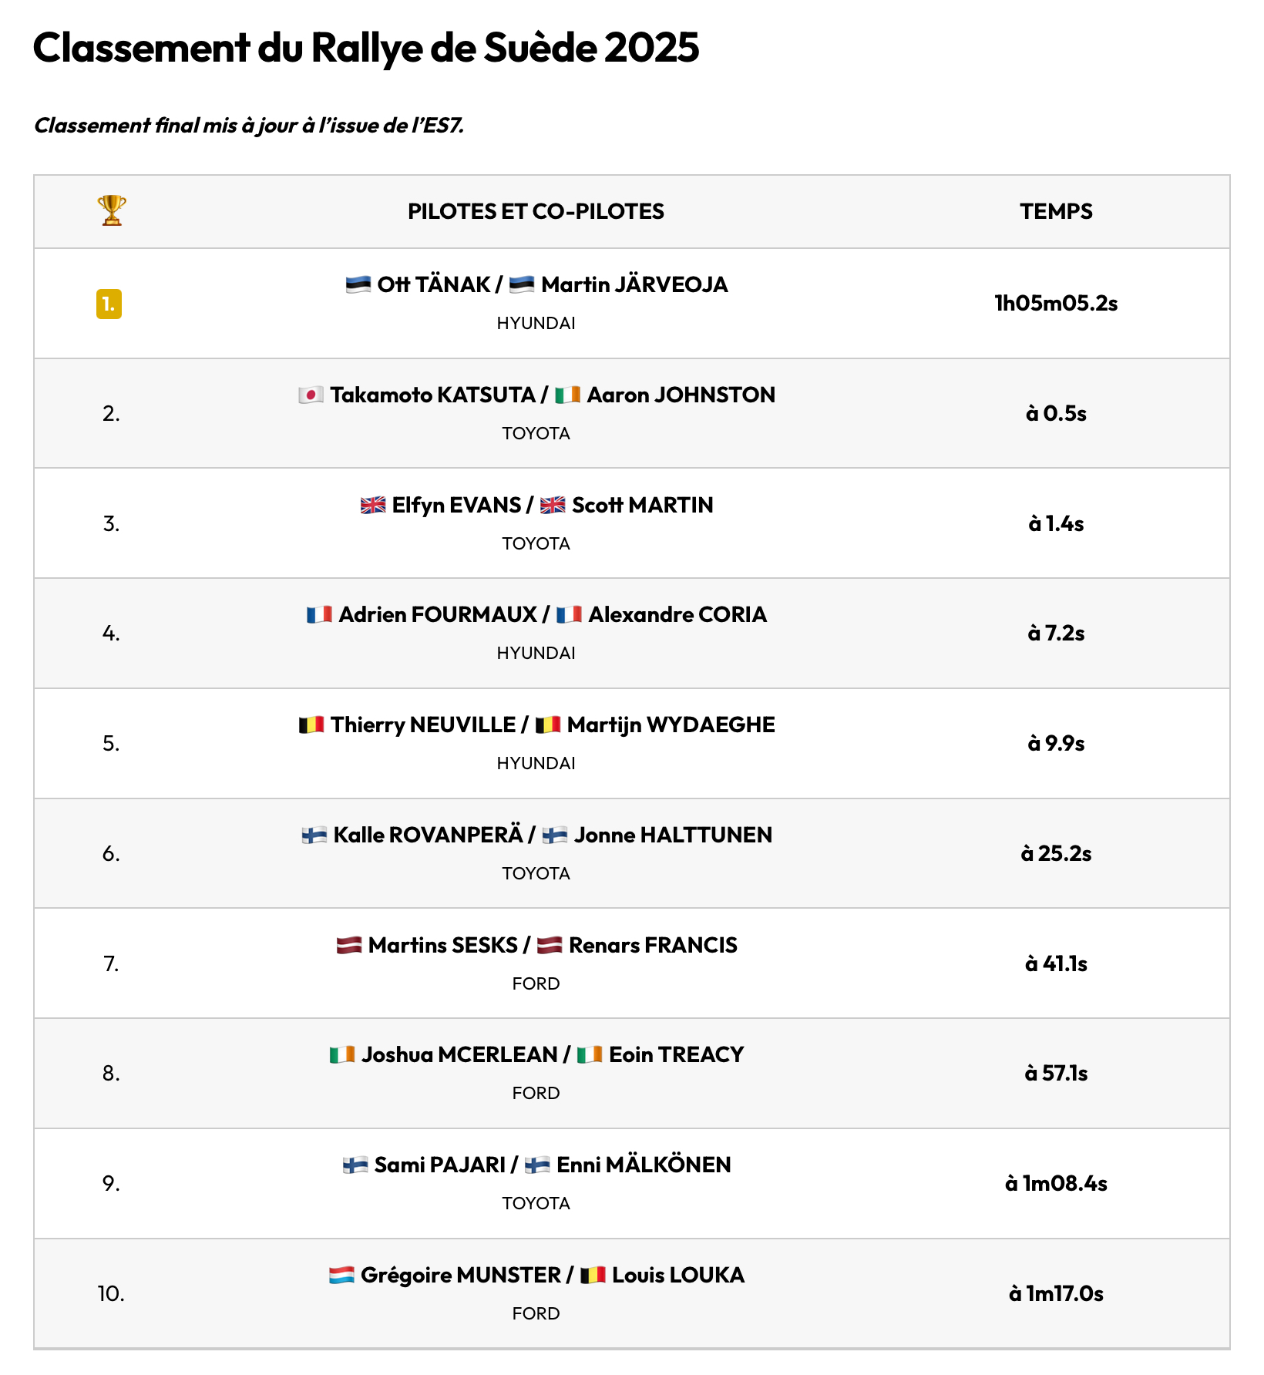Viewport: 1264px width, 1375px height.
Task: Click the Joshua MCERLEAN / Eoin TREACY entry
Action: coord(536,1055)
